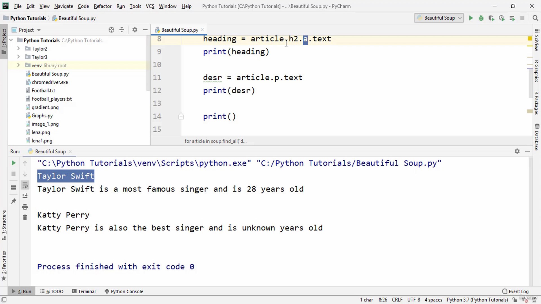Open the profiler run icon
Viewport: 541px width, 304px height.
point(502,18)
